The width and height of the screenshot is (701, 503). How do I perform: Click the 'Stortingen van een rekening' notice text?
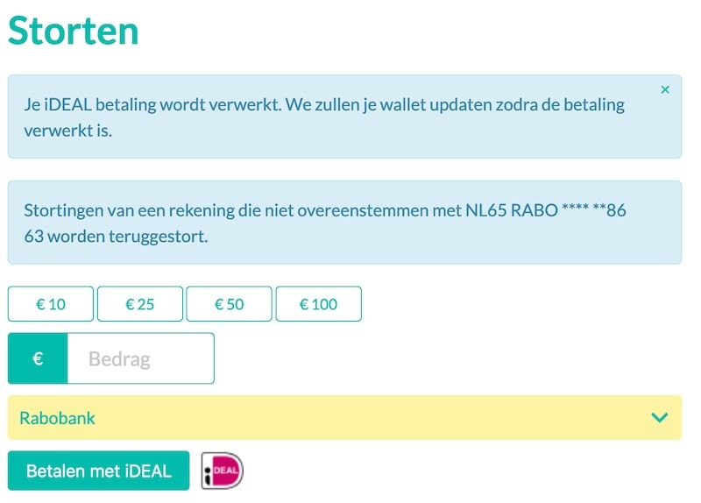click(129, 210)
